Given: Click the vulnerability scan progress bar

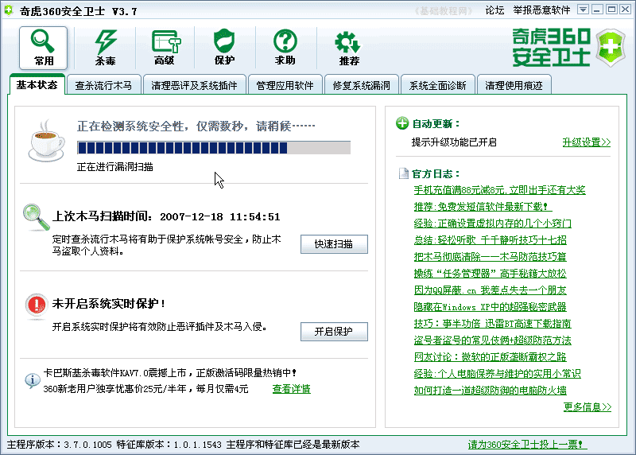Looking at the screenshot, I should [x=214, y=148].
